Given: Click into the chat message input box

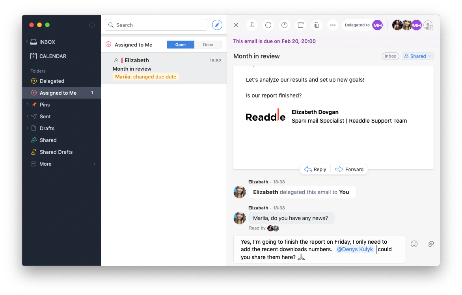Looking at the screenshot, I should tap(319, 249).
